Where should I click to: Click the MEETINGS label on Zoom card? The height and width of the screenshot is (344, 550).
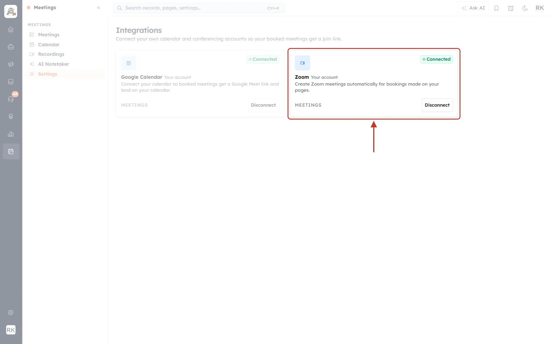[308, 105]
